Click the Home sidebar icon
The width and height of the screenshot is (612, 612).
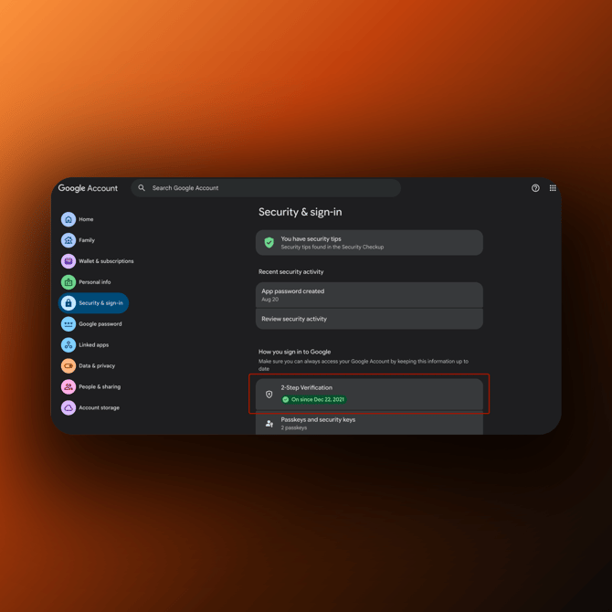pyautogui.click(x=69, y=219)
